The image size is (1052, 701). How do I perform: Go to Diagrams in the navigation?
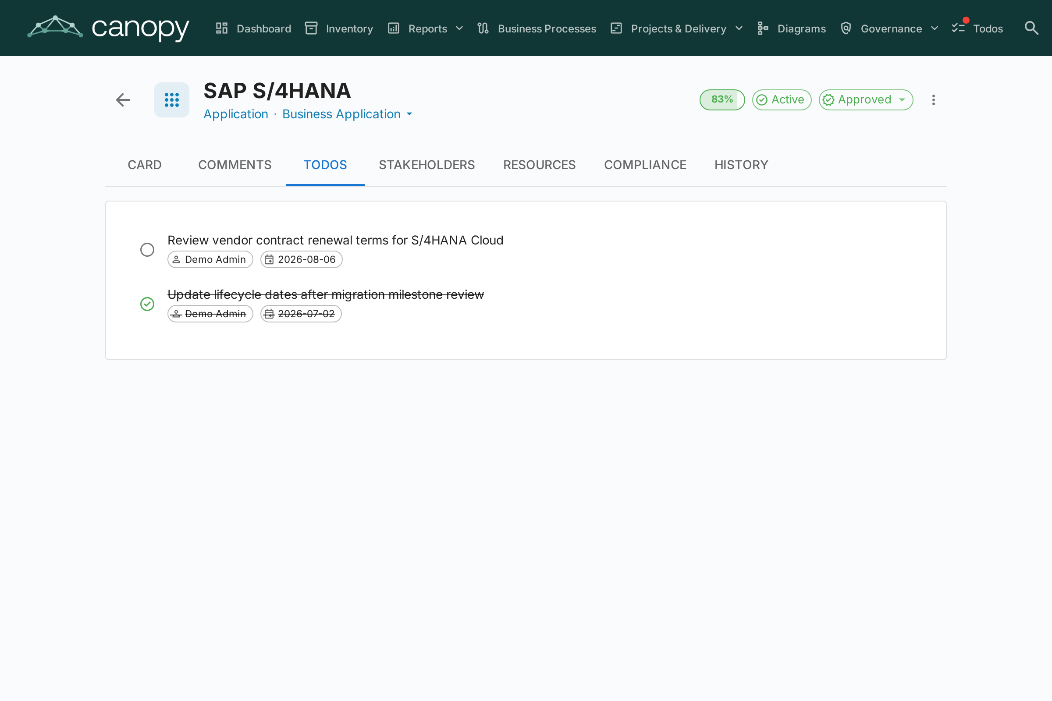tap(802, 28)
